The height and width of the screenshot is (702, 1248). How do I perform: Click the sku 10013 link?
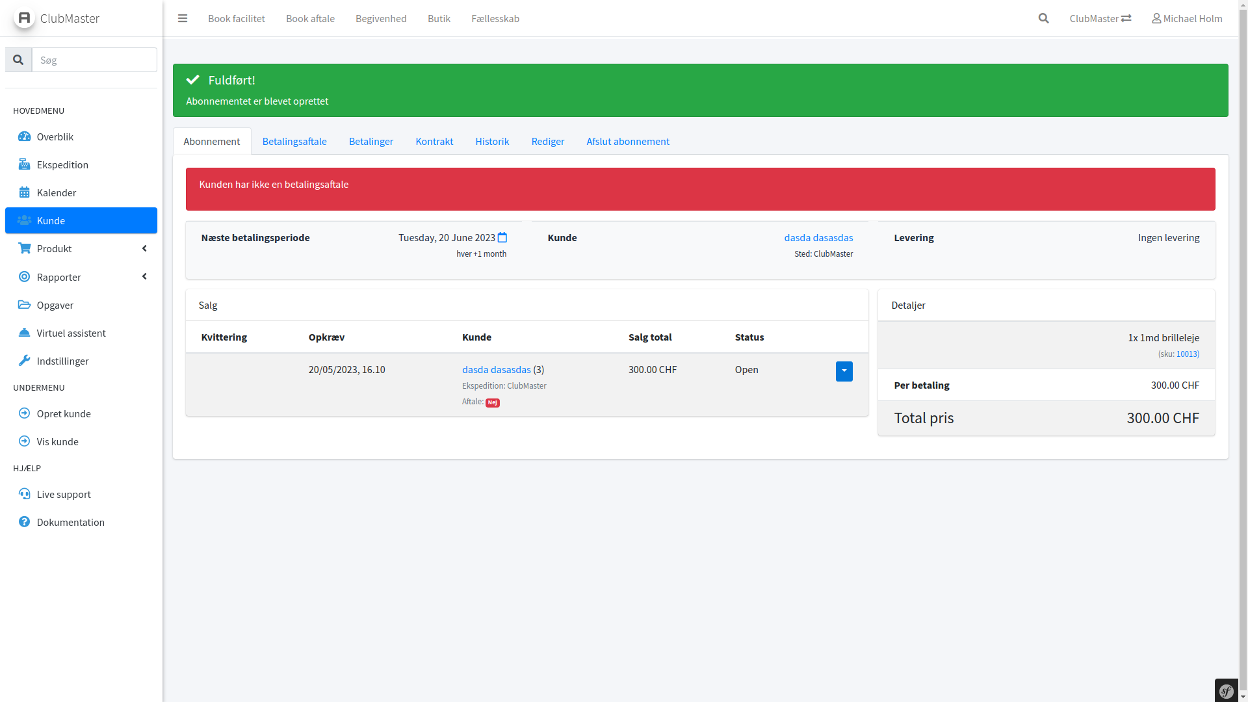pyautogui.click(x=1187, y=354)
